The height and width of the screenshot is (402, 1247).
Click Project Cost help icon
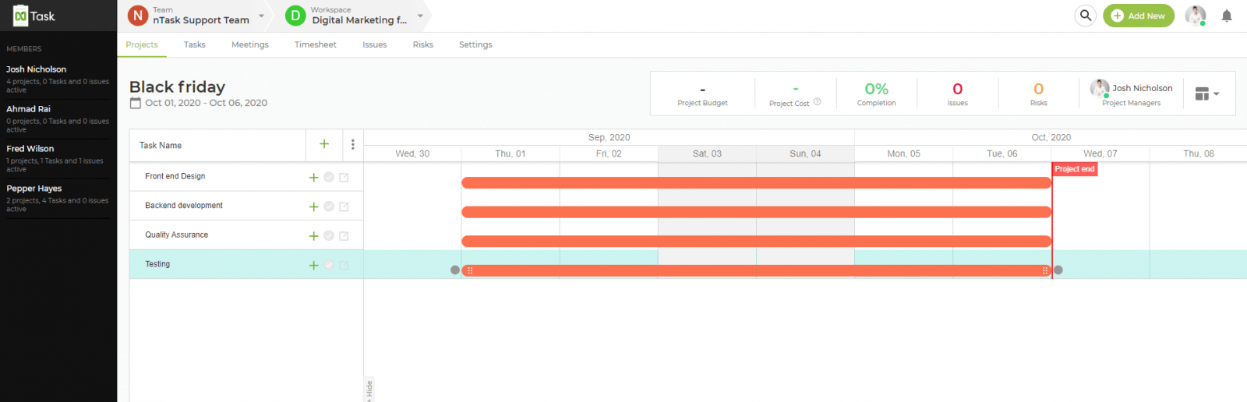(x=817, y=102)
